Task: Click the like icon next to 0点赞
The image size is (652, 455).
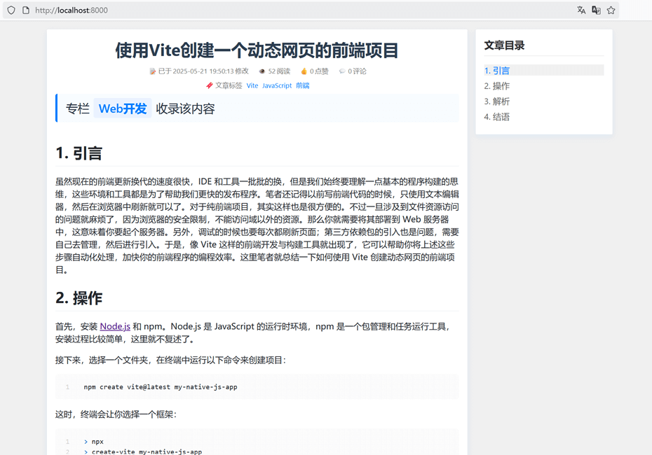Action: (304, 71)
